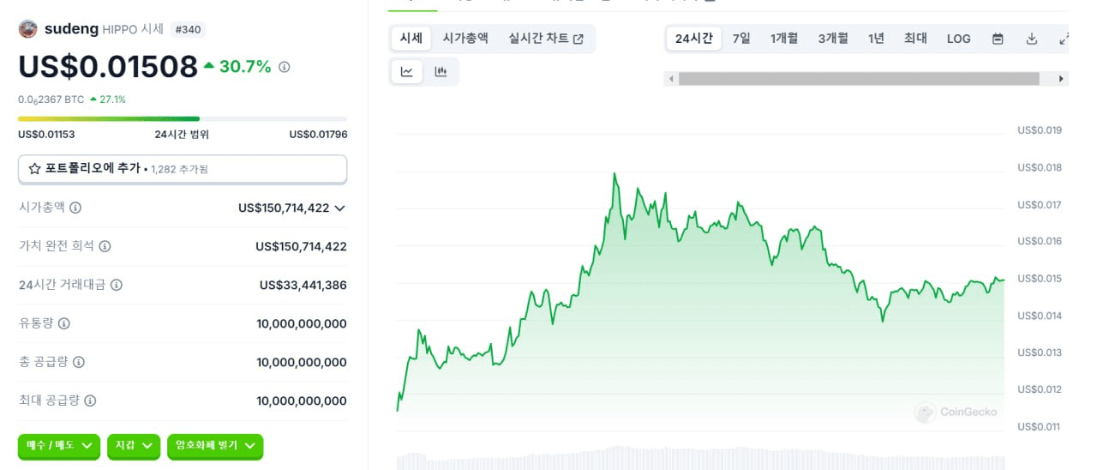Click 포트폴리오에 추가 button

coord(183,169)
